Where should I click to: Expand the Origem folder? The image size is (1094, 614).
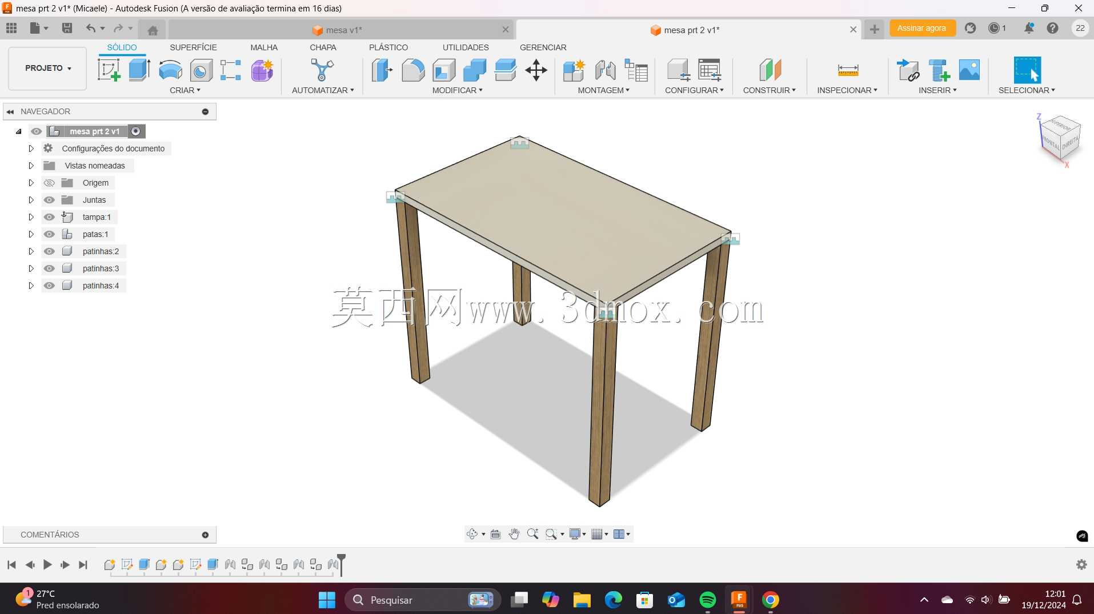(x=31, y=183)
